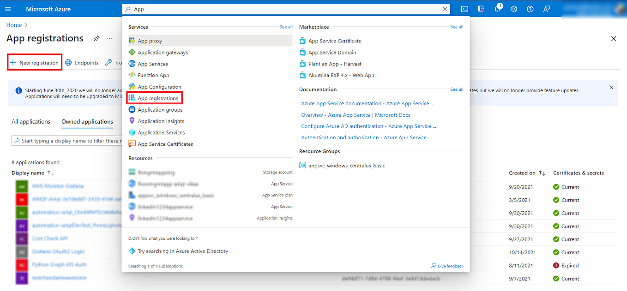Expand See all Marketplace results
The width and height of the screenshot is (627, 291).
coord(456,27)
